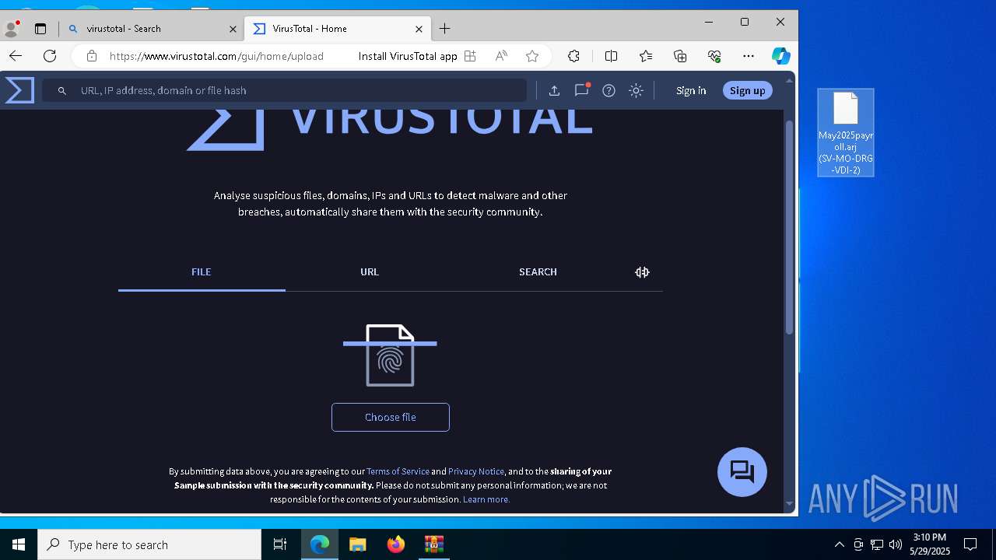
Task: Show hidden system tray icons chevron
Action: coord(839,544)
